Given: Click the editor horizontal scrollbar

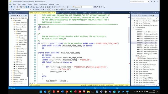Looking at the screenshot, I should point(75,83).
